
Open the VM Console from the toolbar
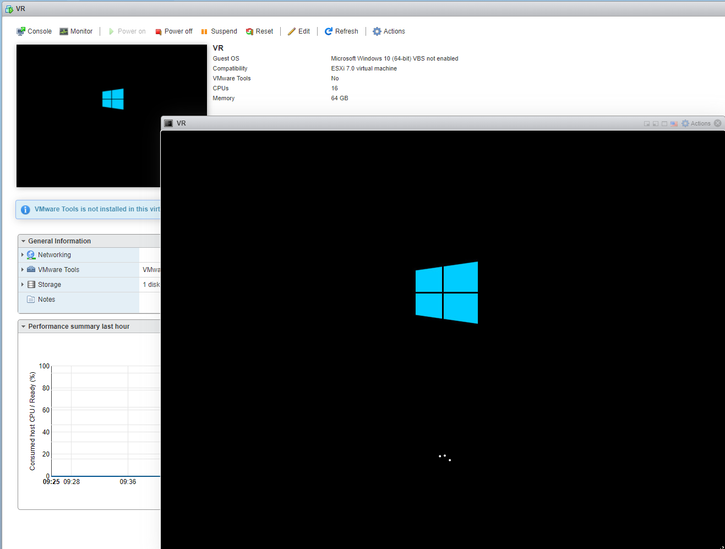[34, 31]
